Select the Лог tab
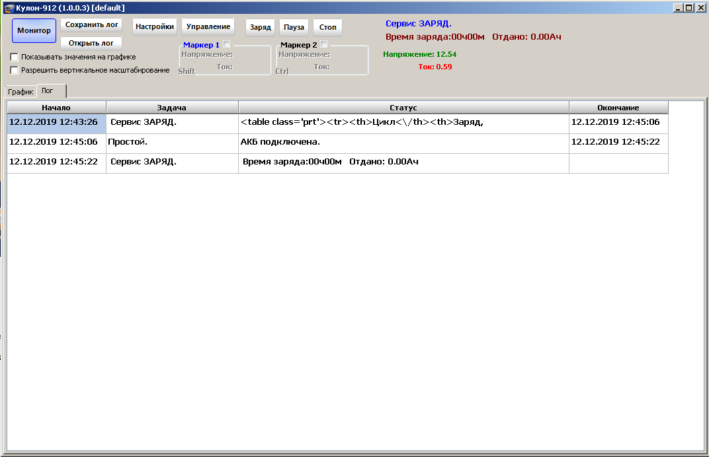 point(48,91)
